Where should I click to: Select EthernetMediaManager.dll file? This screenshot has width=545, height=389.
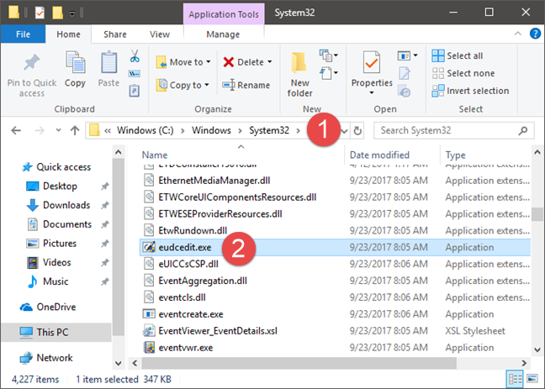click(214, 181)
